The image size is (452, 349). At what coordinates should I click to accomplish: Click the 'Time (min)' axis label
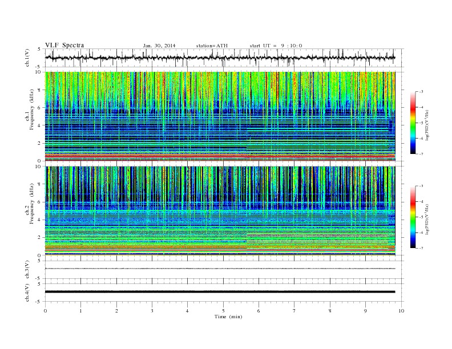228,316
